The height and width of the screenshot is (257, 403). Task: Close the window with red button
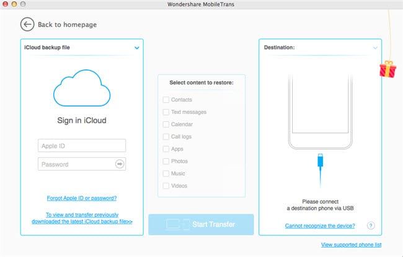click(5, 4)
